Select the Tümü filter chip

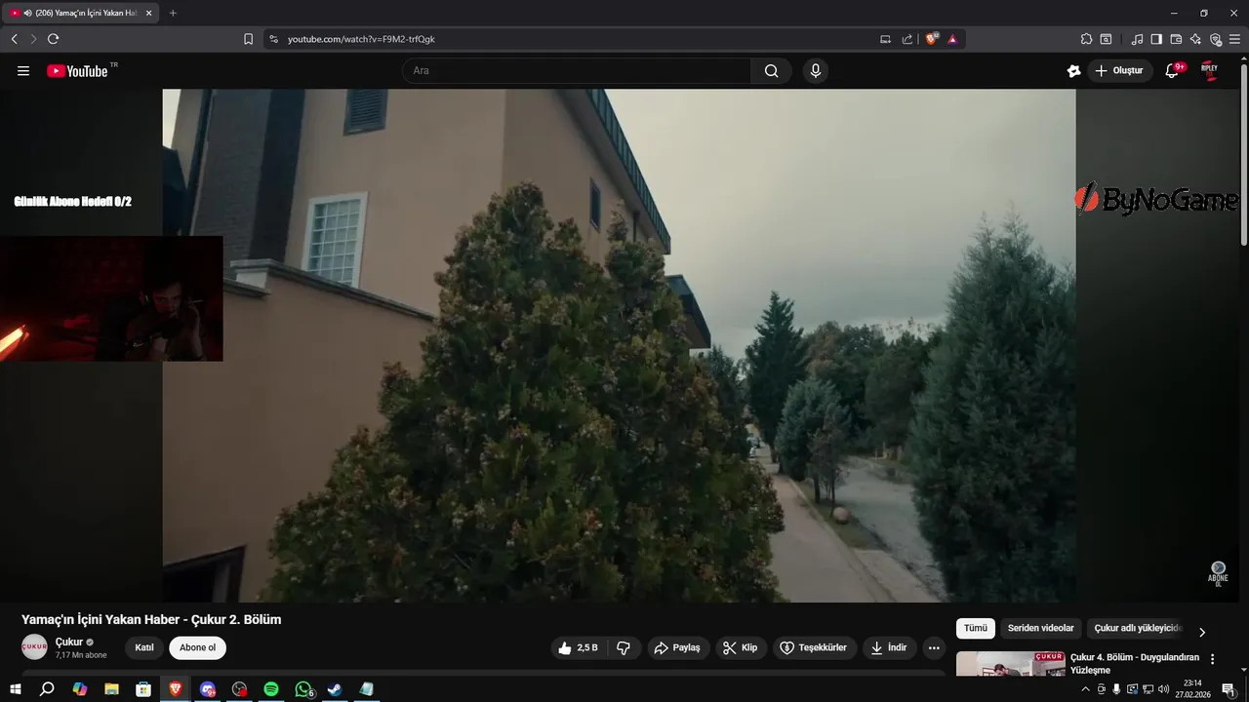point(976,628)
